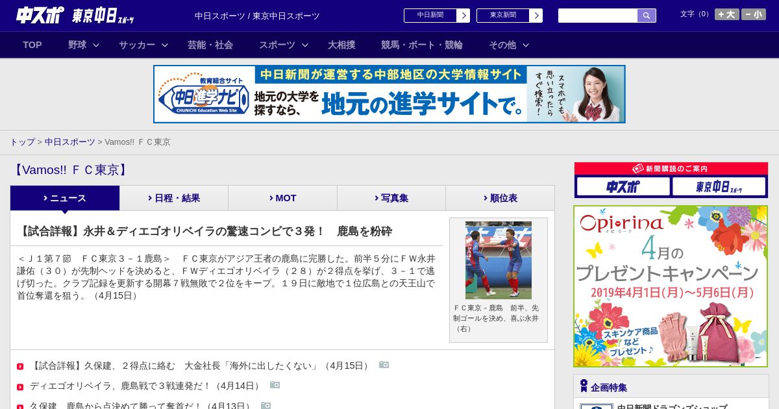
Task: Open 芸能・社会 section
Action: pos(210,45)
